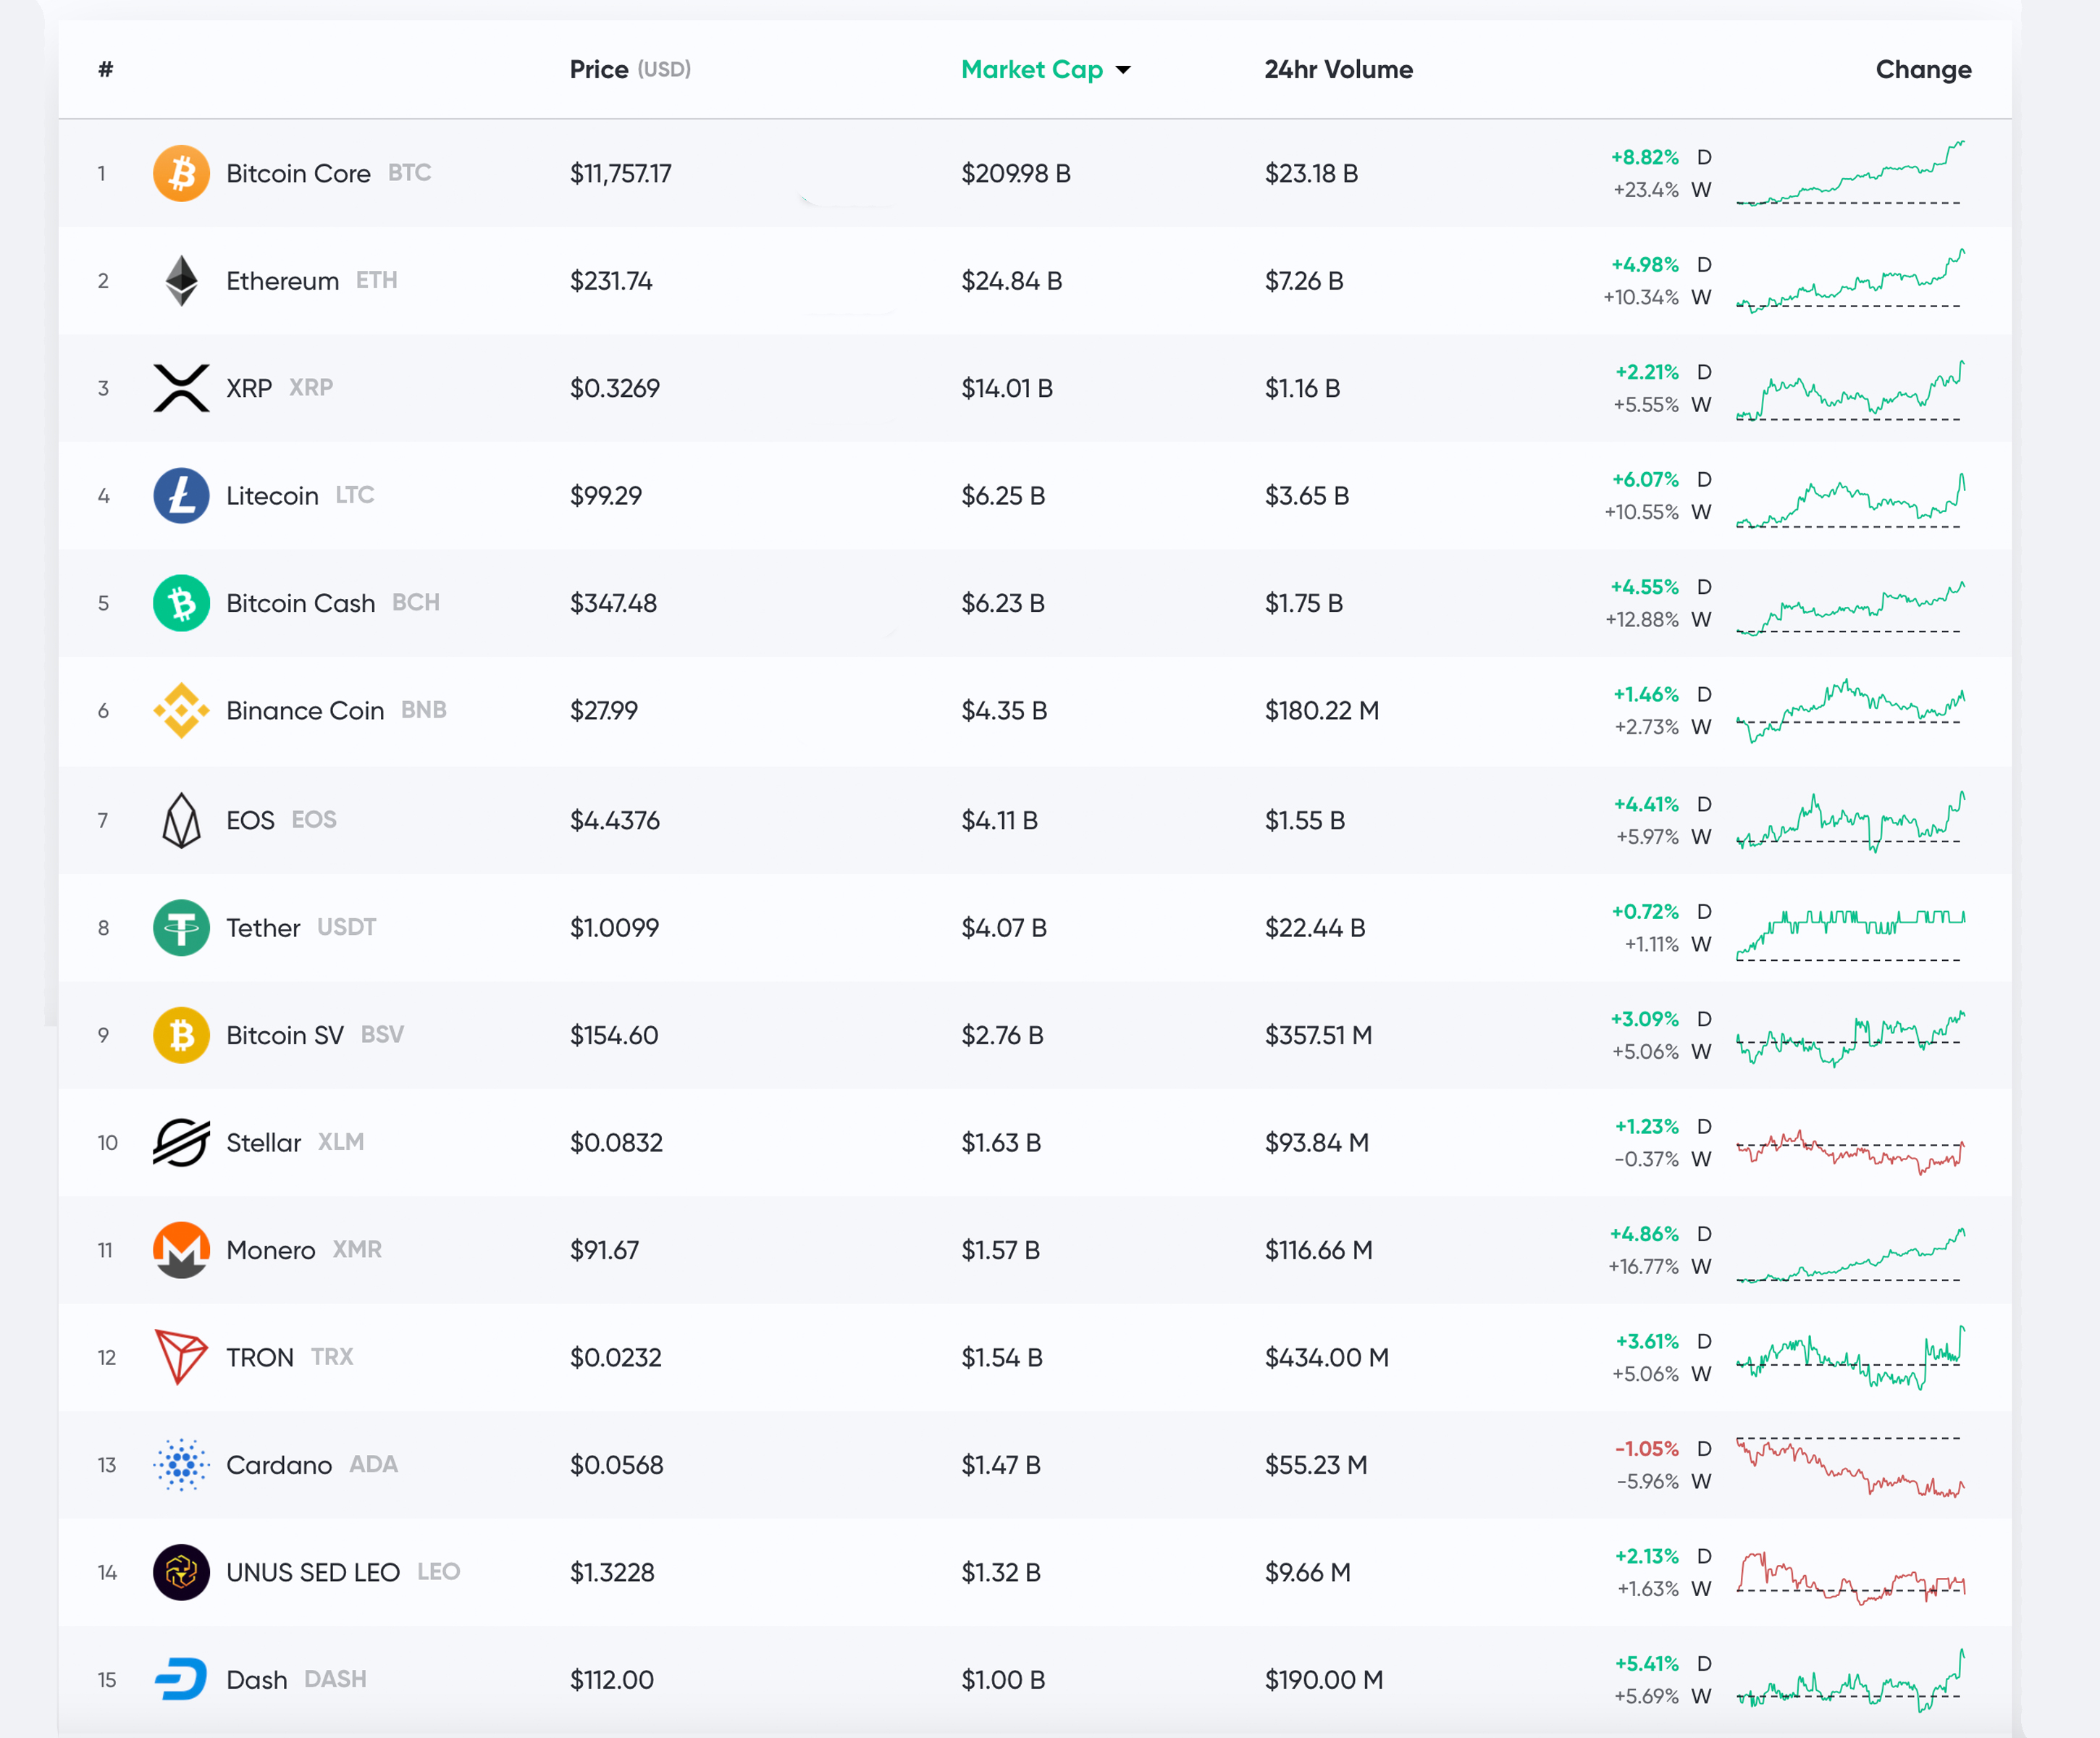Click Dash price $112.00

tap(612, 1680)
